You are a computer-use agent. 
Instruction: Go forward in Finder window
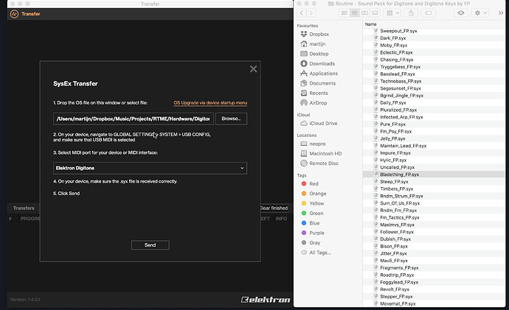[x=311, y=13]
